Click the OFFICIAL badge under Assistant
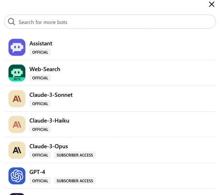Image resolution: width=220 pixels, height=195 pixels. point(40,52)
